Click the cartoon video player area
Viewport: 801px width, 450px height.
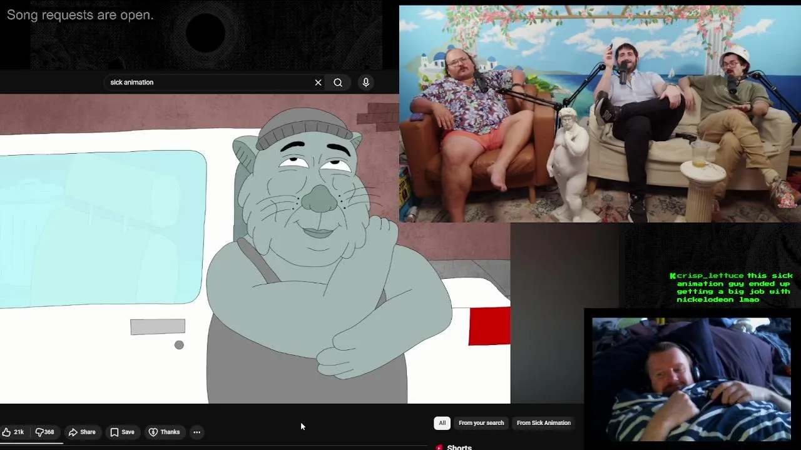(x=255, y=249)
